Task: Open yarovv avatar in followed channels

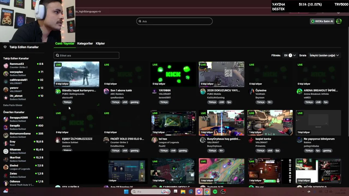Action: (x=6, y=90)
